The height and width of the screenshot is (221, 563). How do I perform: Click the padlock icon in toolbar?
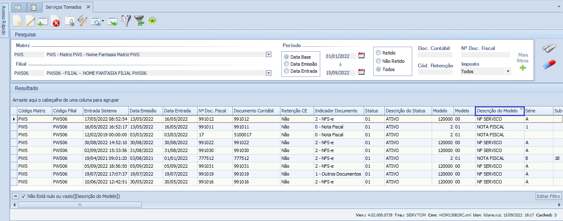click(x=70, y=21)
